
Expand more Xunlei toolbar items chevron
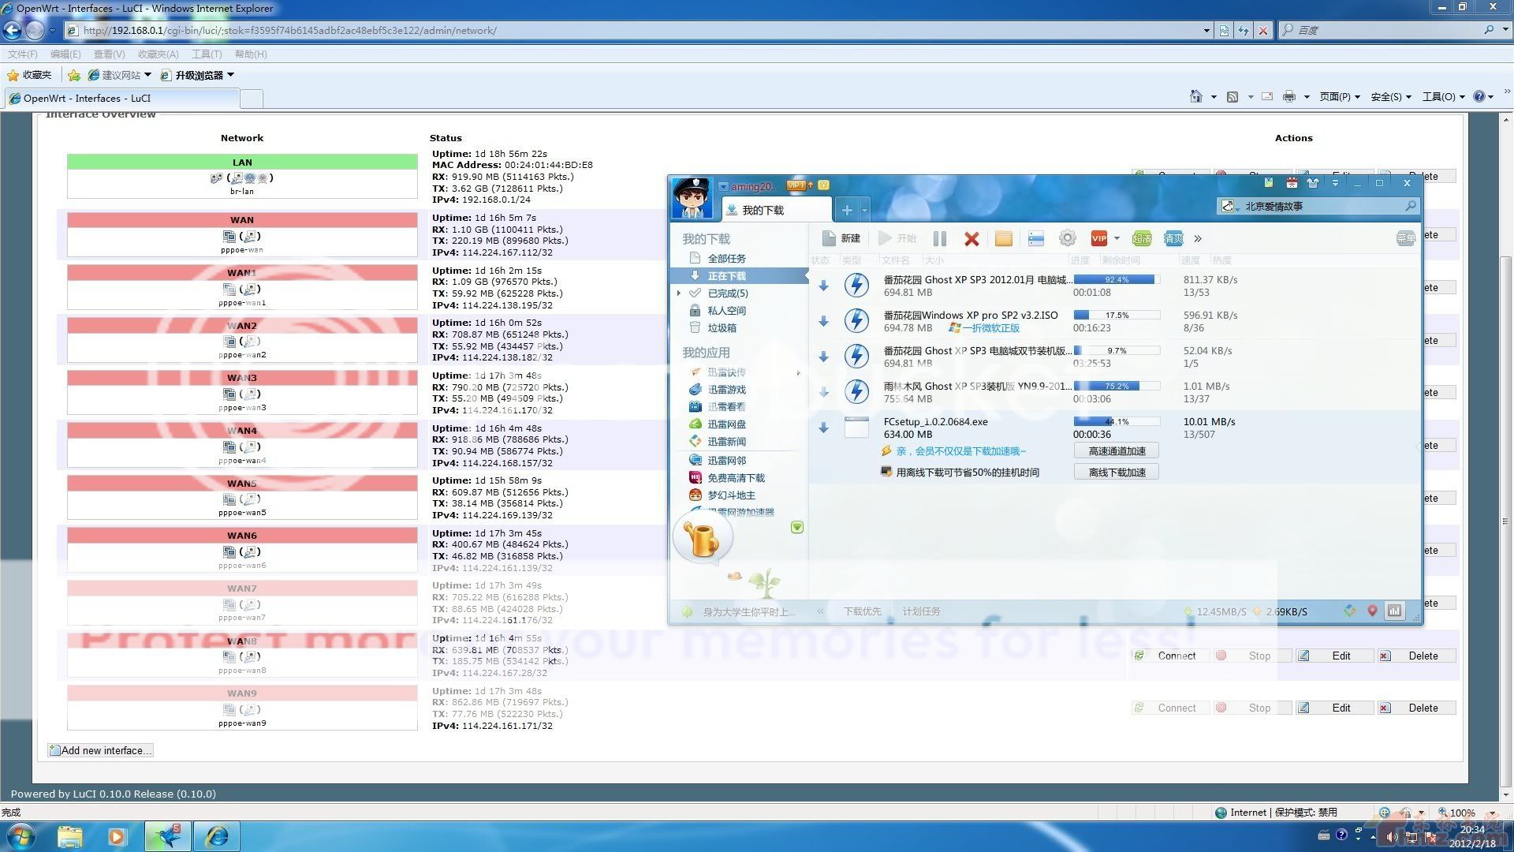click(x=1198, y=238)
